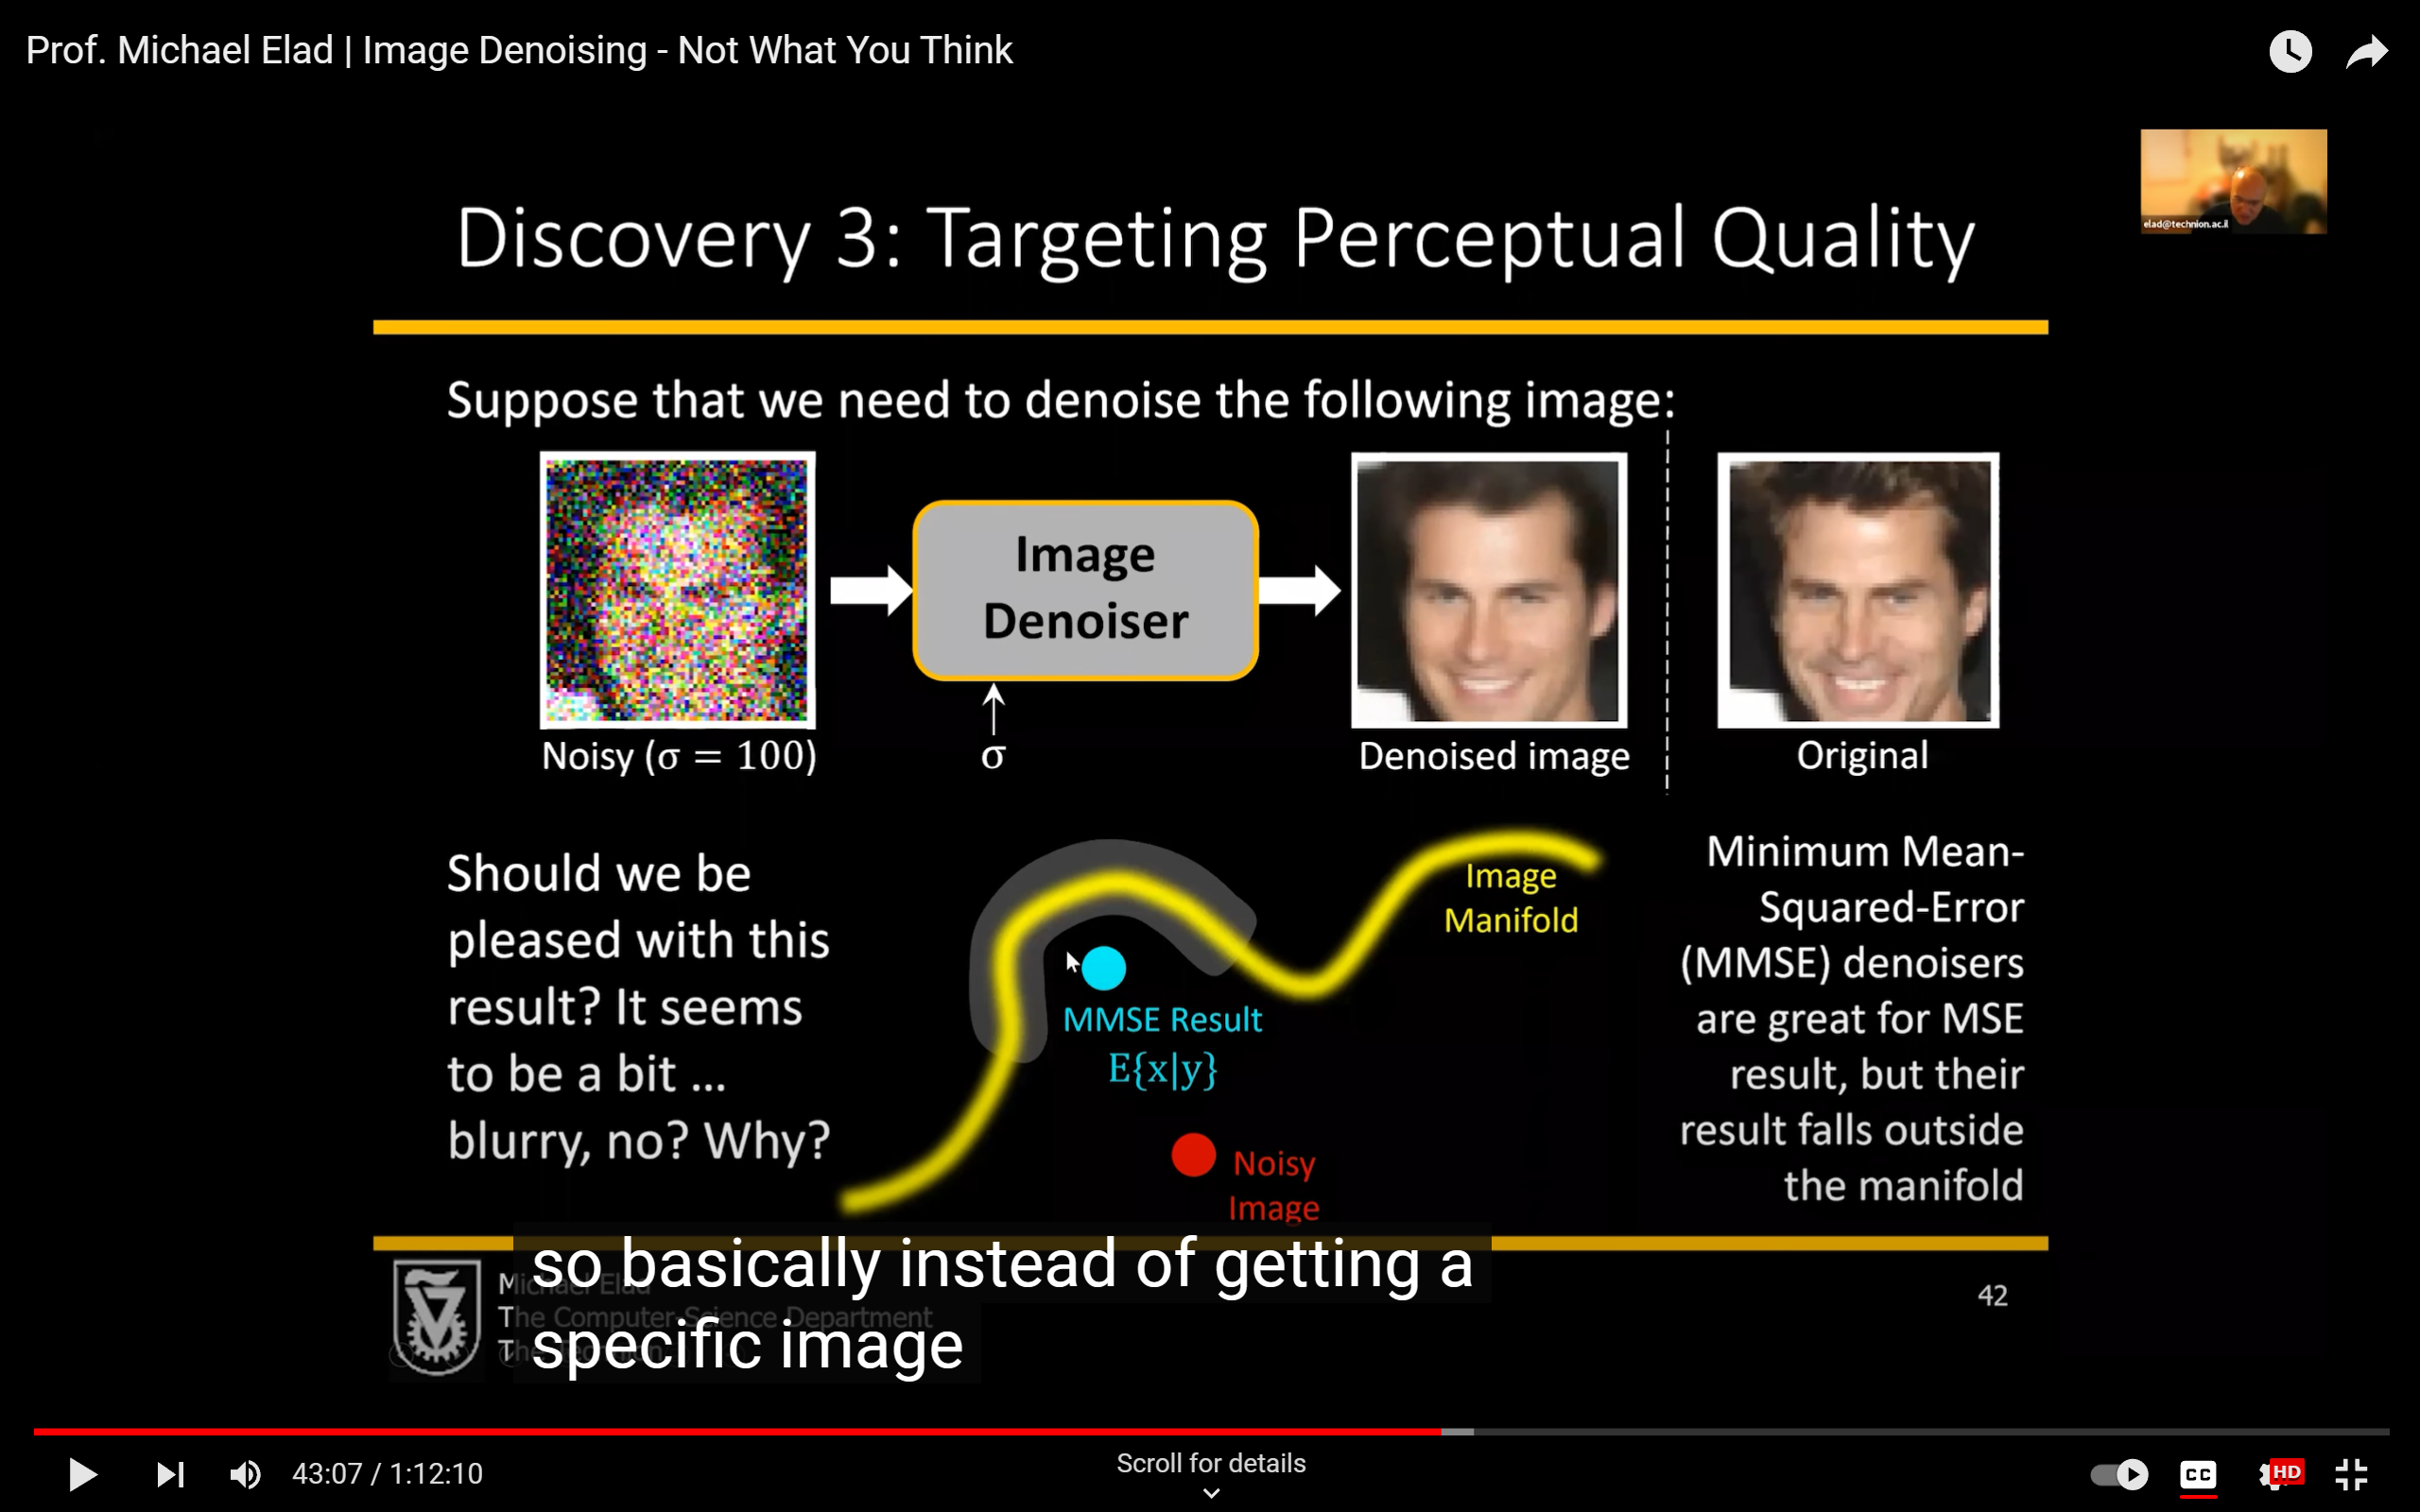Click the noisy input face image
The height and width of the screenshot is (1512, 2420).
pyautogui.click(x=677, y=589)
